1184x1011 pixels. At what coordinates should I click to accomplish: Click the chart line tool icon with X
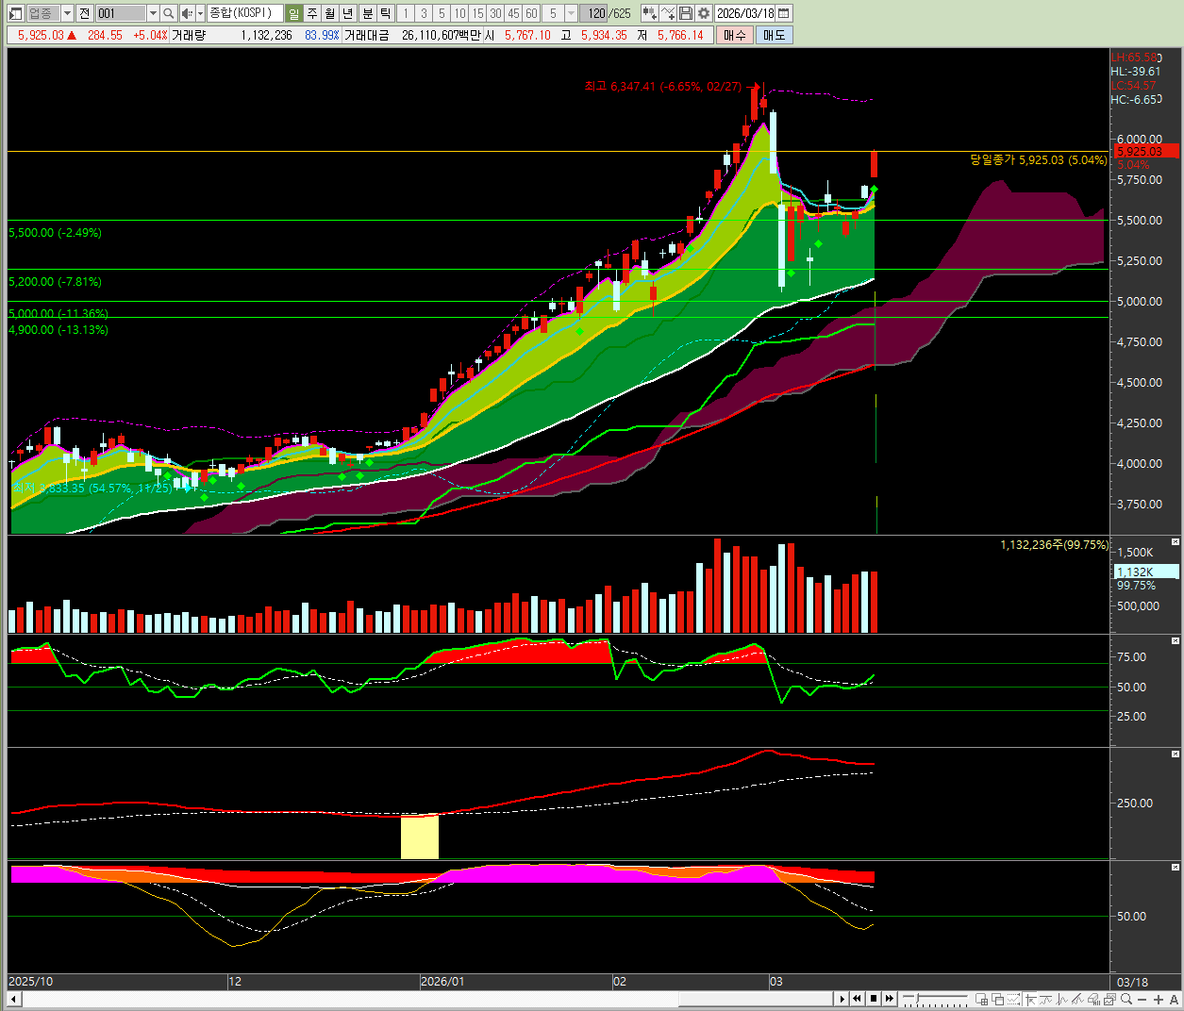(x=668, y=13)
